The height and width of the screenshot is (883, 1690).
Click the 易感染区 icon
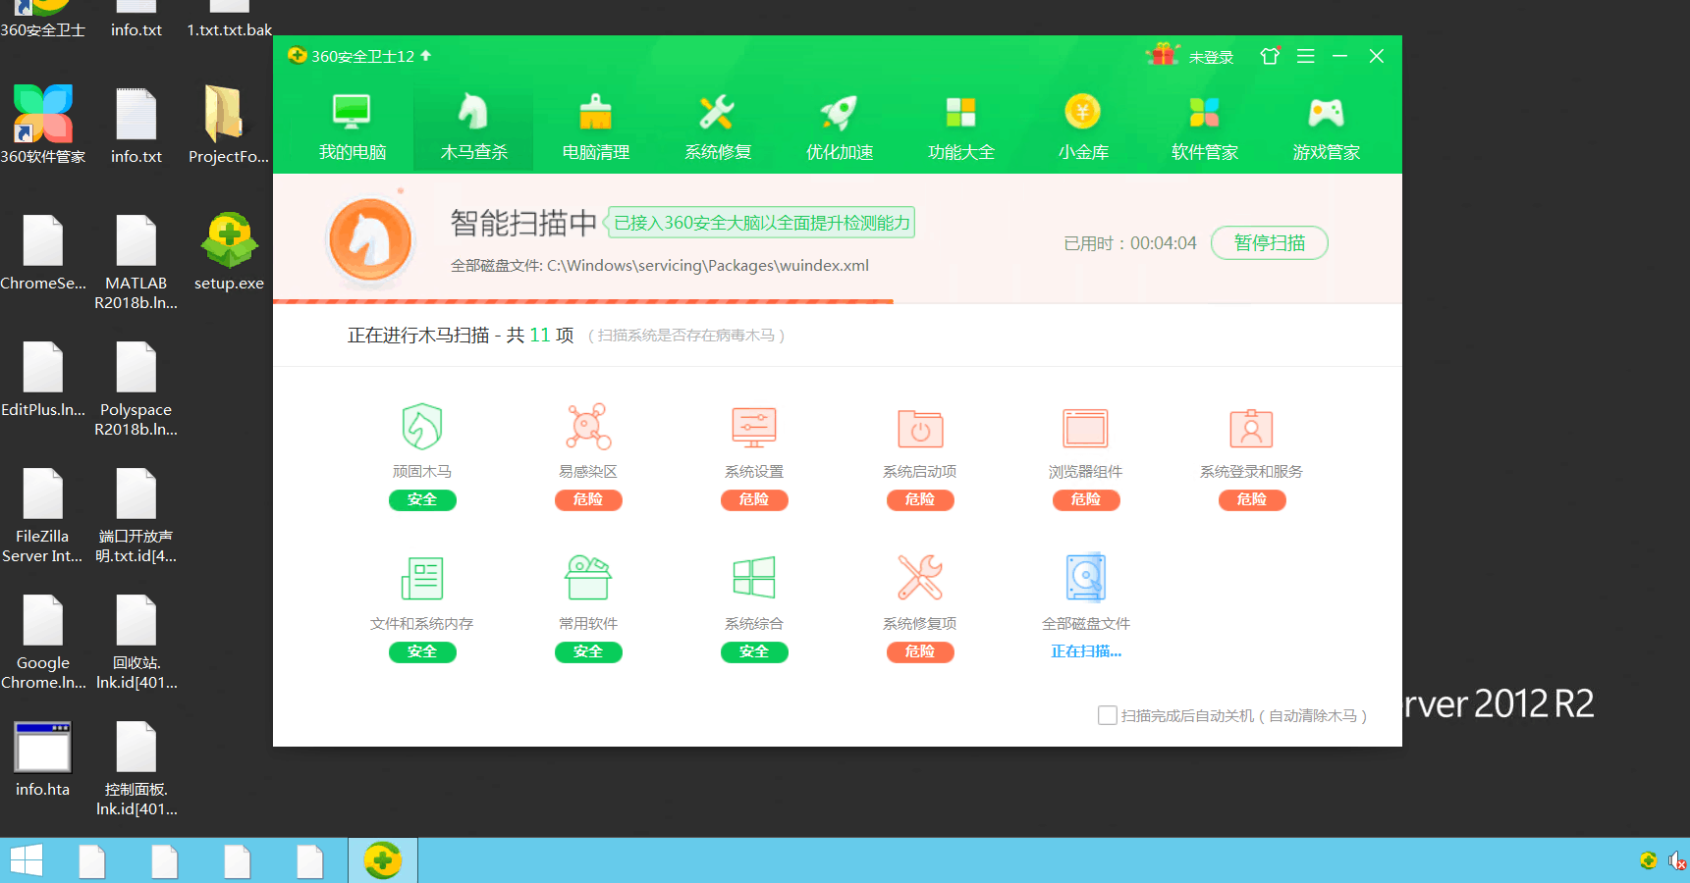pyautogui.click(x=588, y=427)
